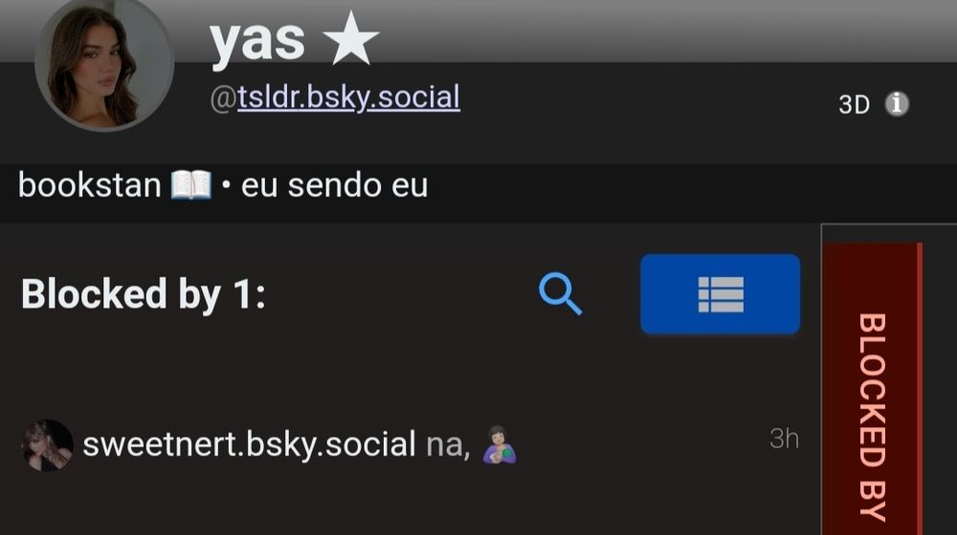Click the open book emoji in bio
Screen dimensions: 957x535
191,185
